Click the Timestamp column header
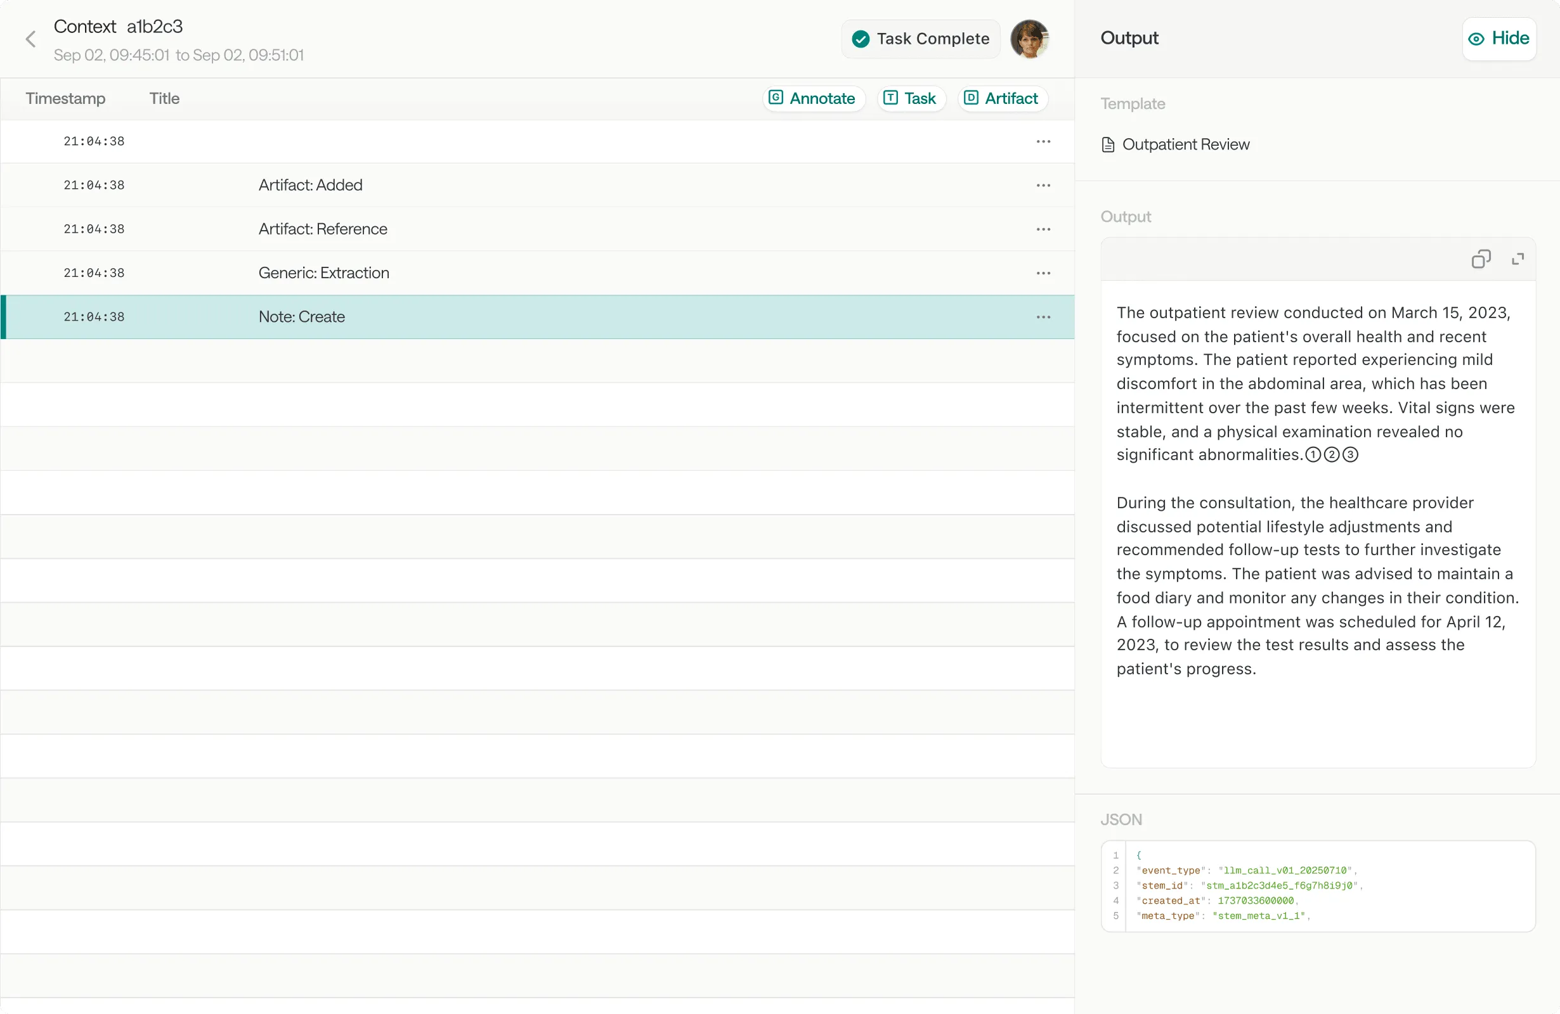Image resolution: width=1560 pixels, height=1014 pixels. (x=65, y=99)
